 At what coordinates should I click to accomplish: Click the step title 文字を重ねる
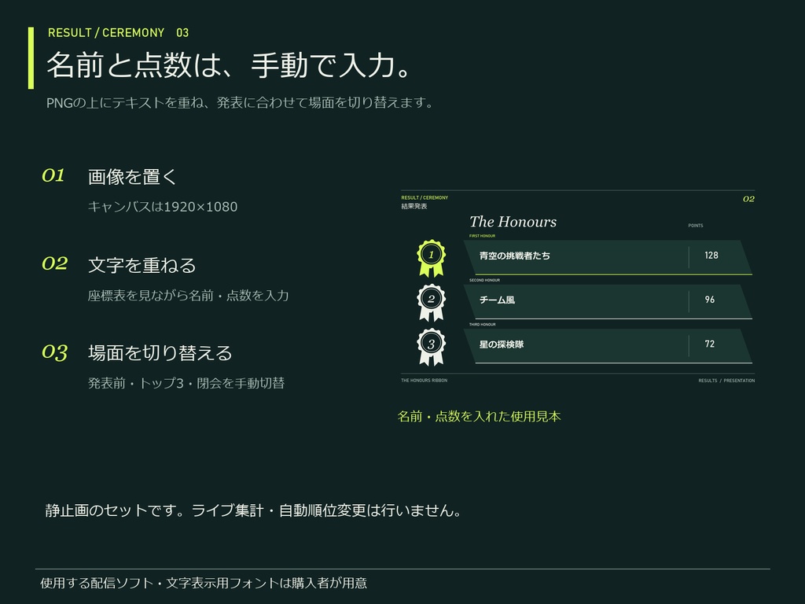tap(142, 265)
